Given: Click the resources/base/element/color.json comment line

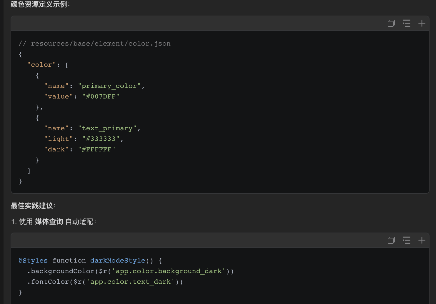Looking at the screenshot, I should pos(94,44).
